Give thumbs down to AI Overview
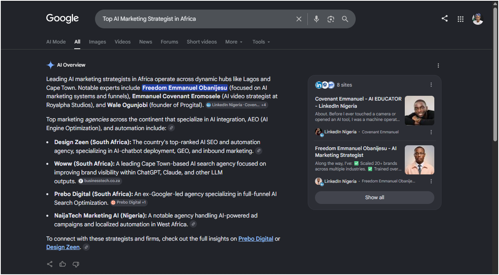 [x=76, y=264]
